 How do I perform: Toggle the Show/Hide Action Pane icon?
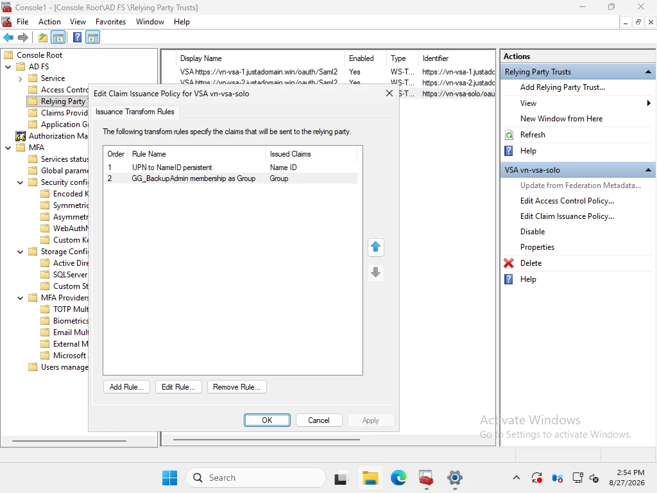(92, 37)
